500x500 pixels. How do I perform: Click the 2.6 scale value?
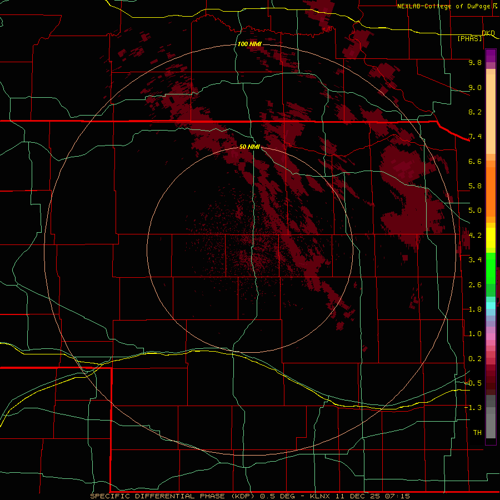click(475, 285)
